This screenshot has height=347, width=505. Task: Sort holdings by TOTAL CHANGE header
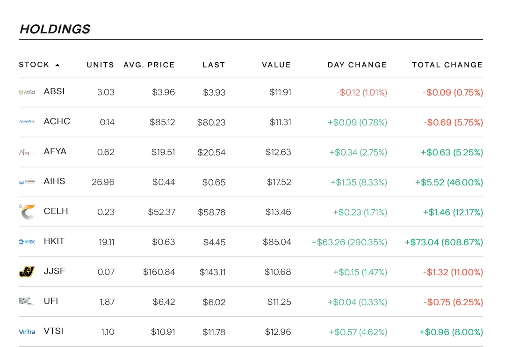(447, 65)
